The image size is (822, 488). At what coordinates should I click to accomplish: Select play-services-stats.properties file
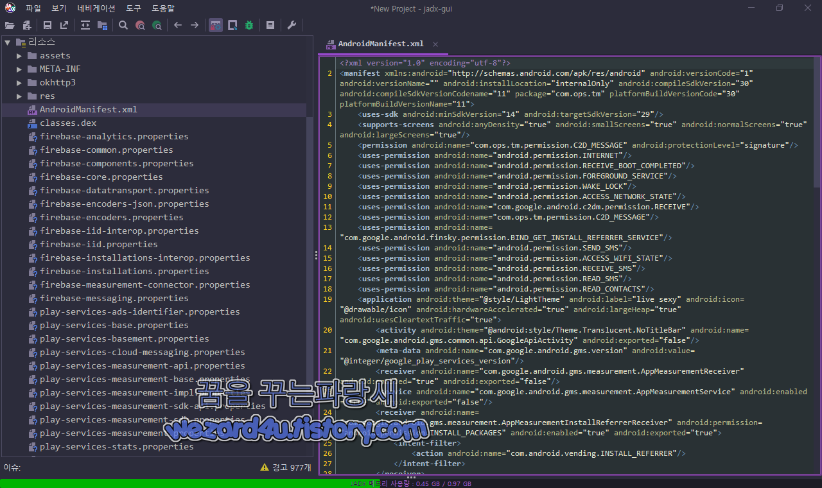point(117,447)
